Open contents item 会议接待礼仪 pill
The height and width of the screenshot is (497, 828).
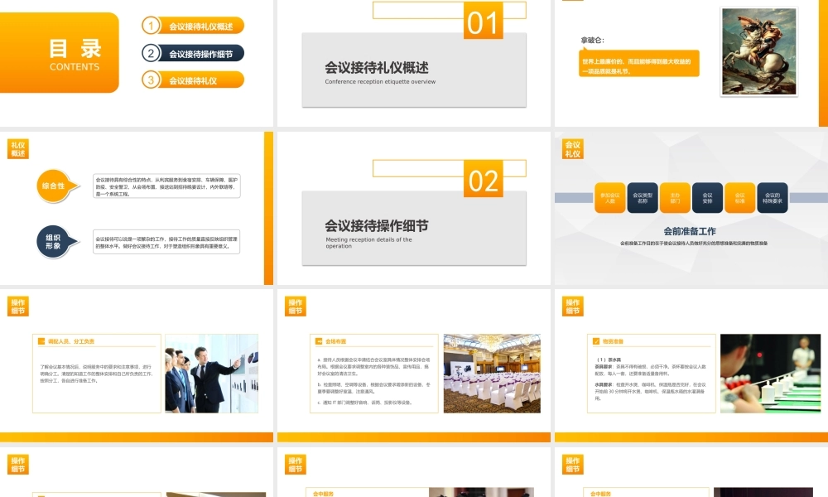click(200, 80)
